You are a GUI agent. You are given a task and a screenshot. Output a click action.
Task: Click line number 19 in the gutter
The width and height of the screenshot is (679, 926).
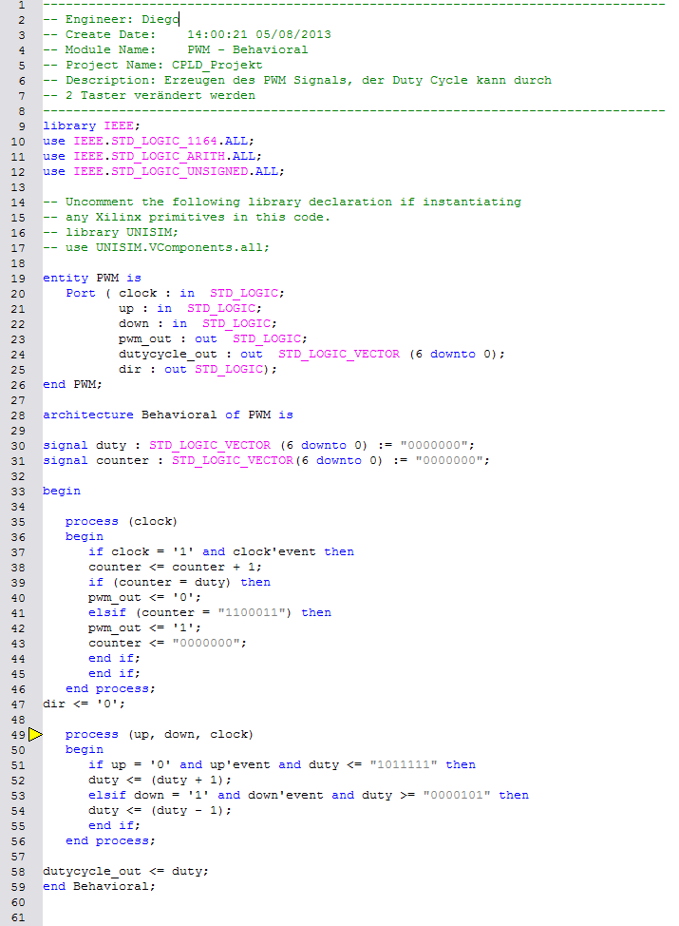coord(18,279)
